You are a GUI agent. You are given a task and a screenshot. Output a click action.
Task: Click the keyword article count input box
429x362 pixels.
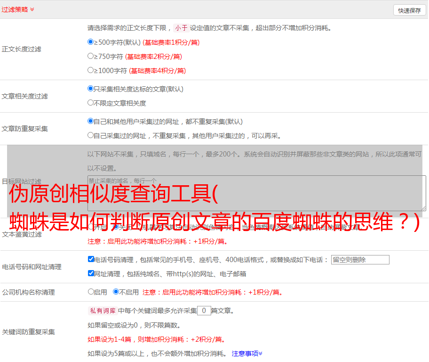tap(204, 311)
